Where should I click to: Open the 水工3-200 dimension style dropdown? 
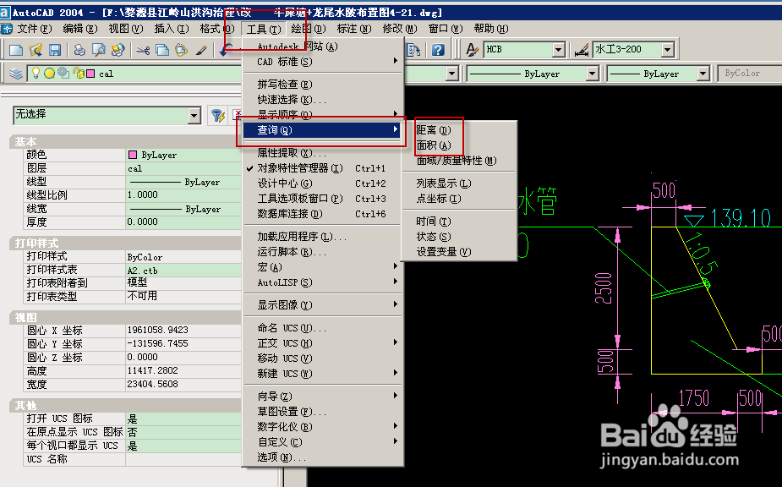[668, 49]
